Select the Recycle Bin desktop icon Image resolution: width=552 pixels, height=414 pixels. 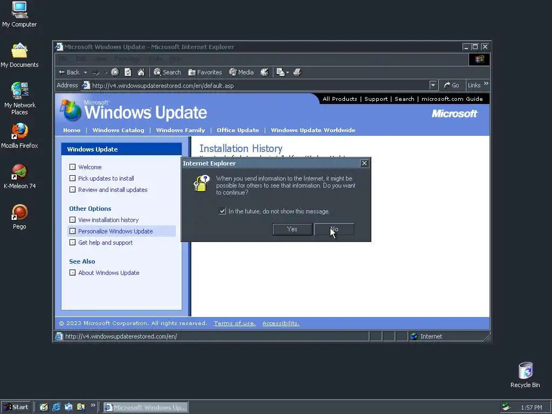[x=525, y=375]
